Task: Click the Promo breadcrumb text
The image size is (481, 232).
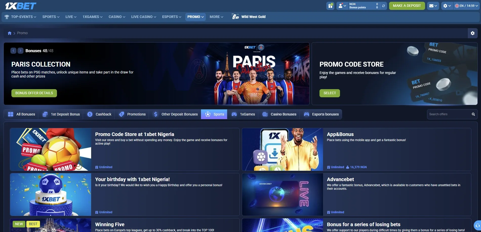Action: click(23, 33)
